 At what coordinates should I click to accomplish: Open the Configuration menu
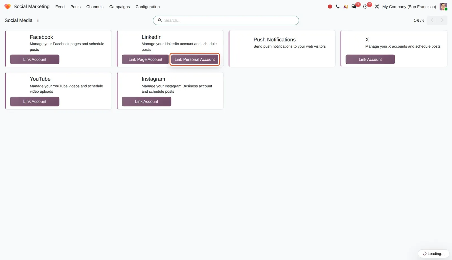pyautogui.click(x=147, y=7)
